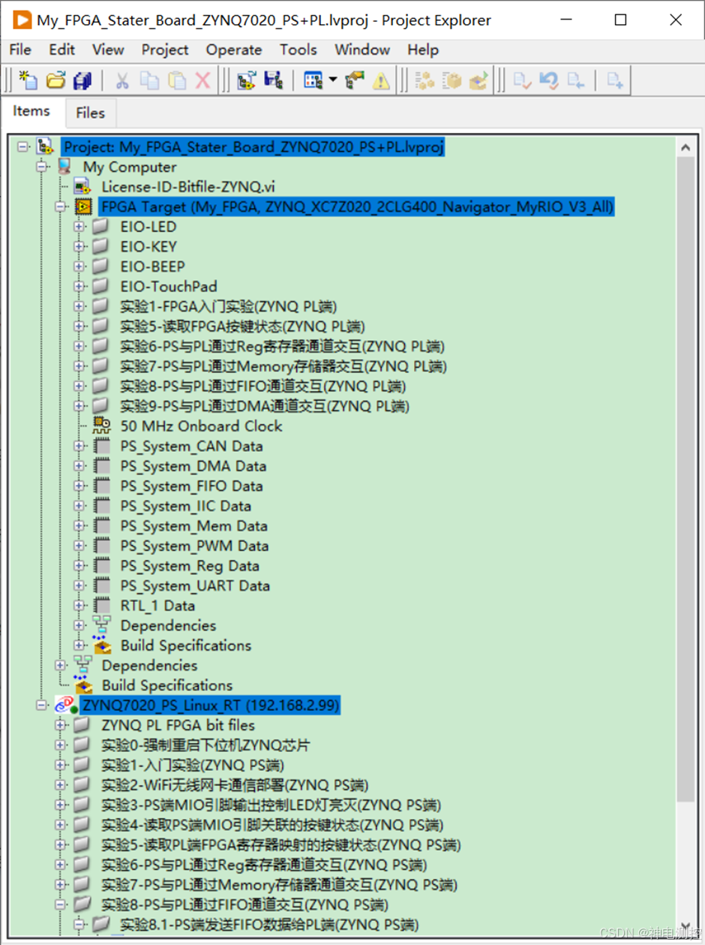705x945 pixels.
Task: Click the greyed-out package box toolbar icon
Action: click(x=451, y=80)
